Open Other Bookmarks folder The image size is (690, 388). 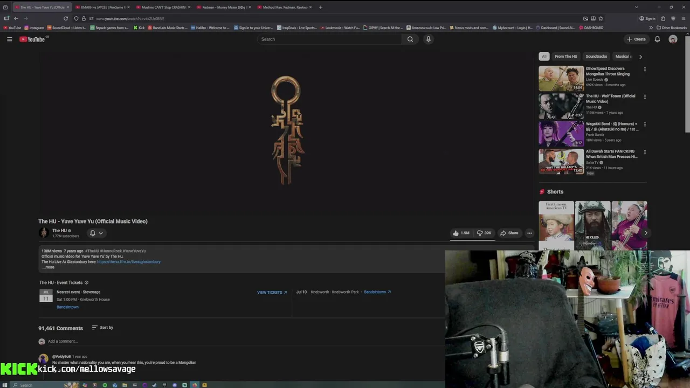pyautogui.click(x=672, y=27)
